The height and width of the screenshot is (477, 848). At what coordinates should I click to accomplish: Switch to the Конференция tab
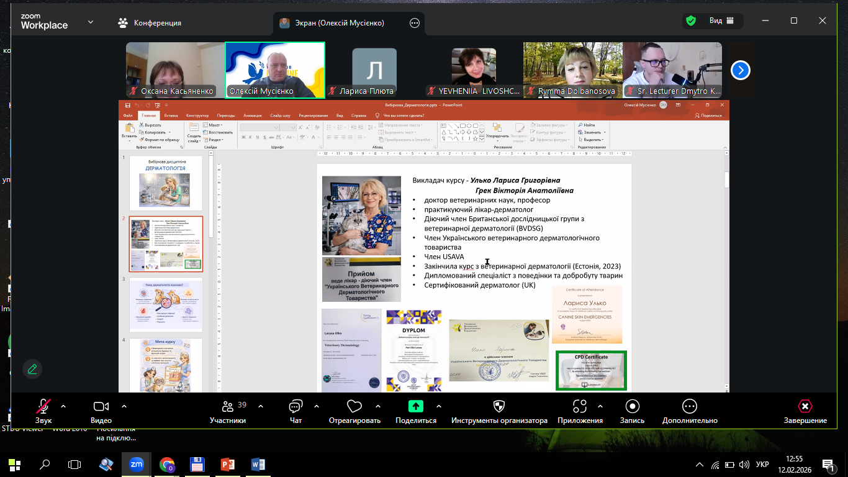(150, 23)
